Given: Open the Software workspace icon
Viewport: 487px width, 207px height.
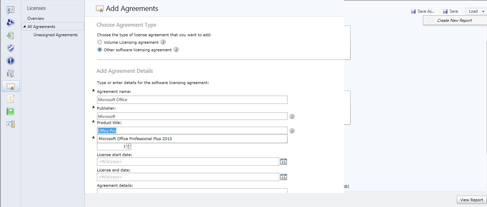Looking at the screenshot, I should pyautogui.click(x=10, y=73).
